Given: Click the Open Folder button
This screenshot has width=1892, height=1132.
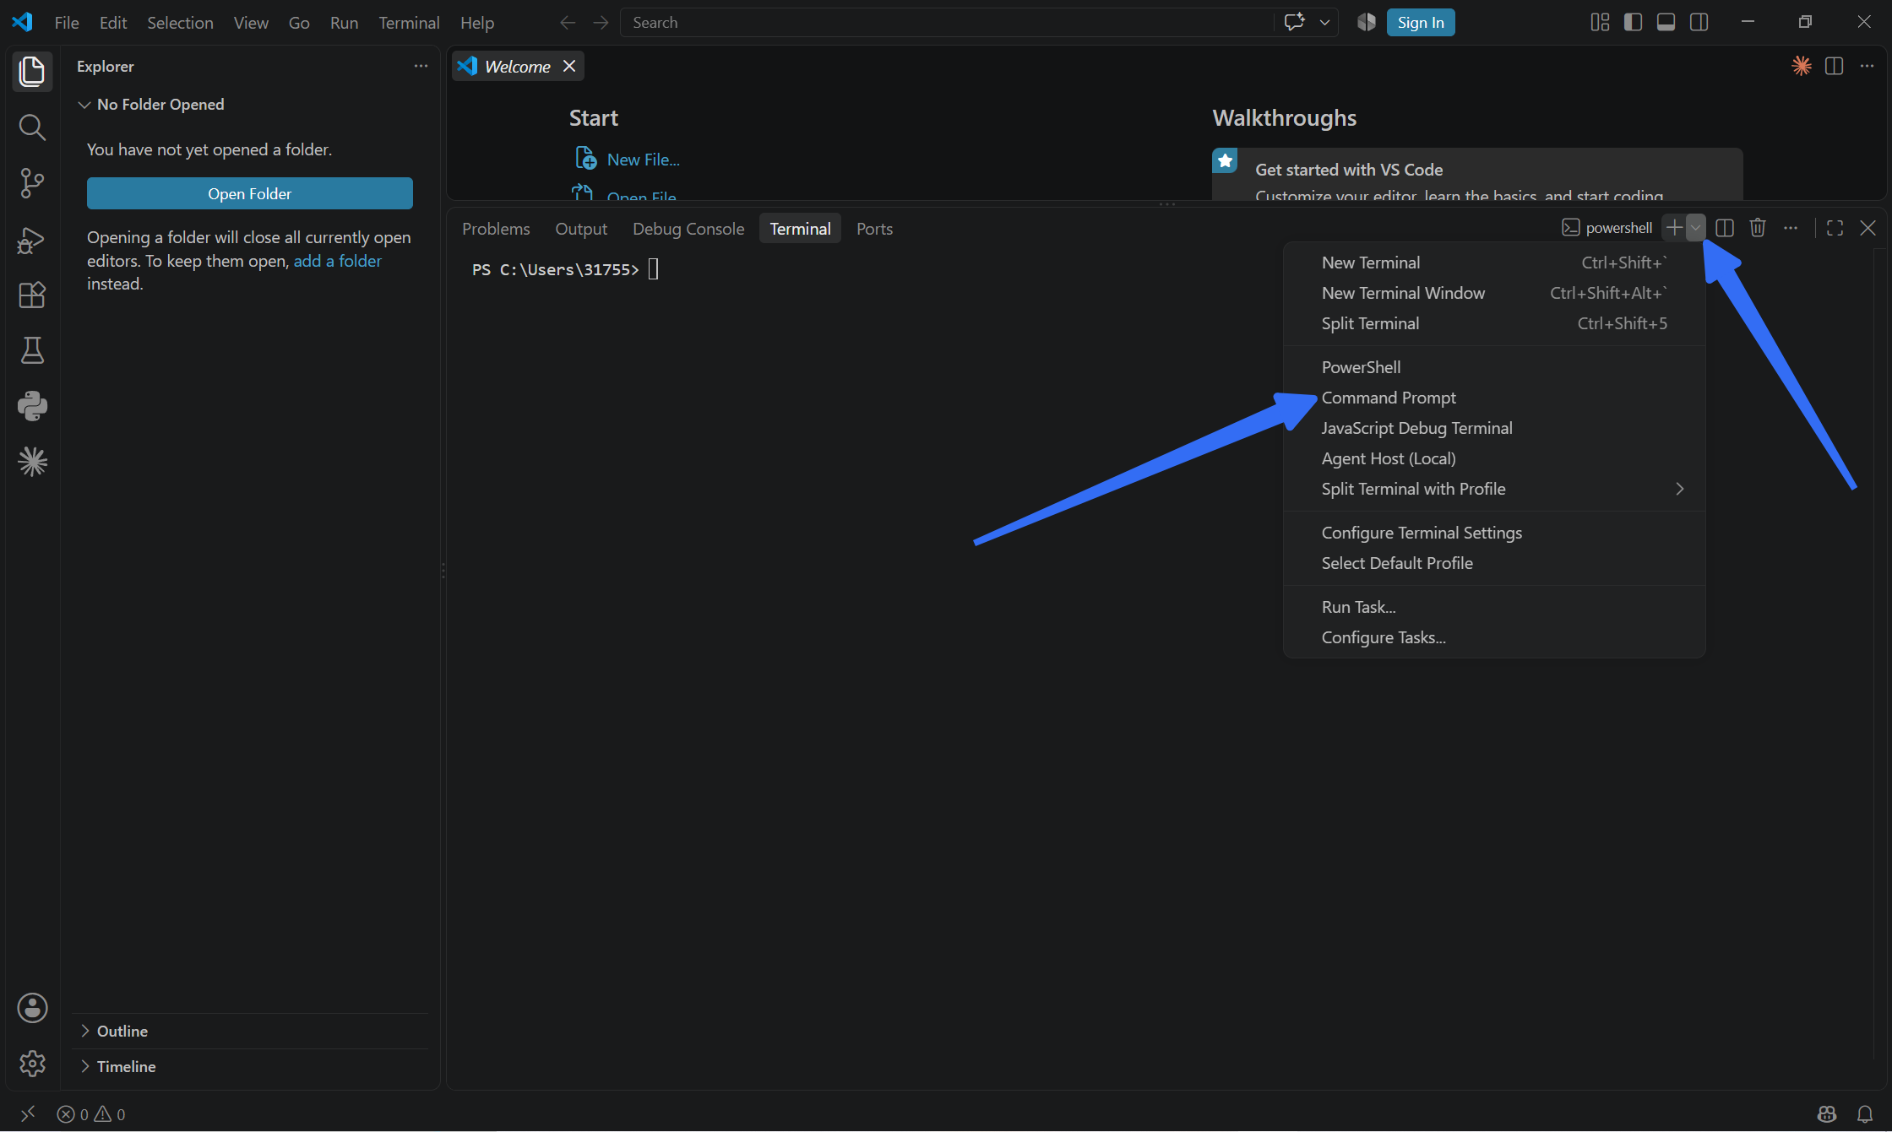Looking at the screenshot, I should pyautogui.click(x=250, y=193).
